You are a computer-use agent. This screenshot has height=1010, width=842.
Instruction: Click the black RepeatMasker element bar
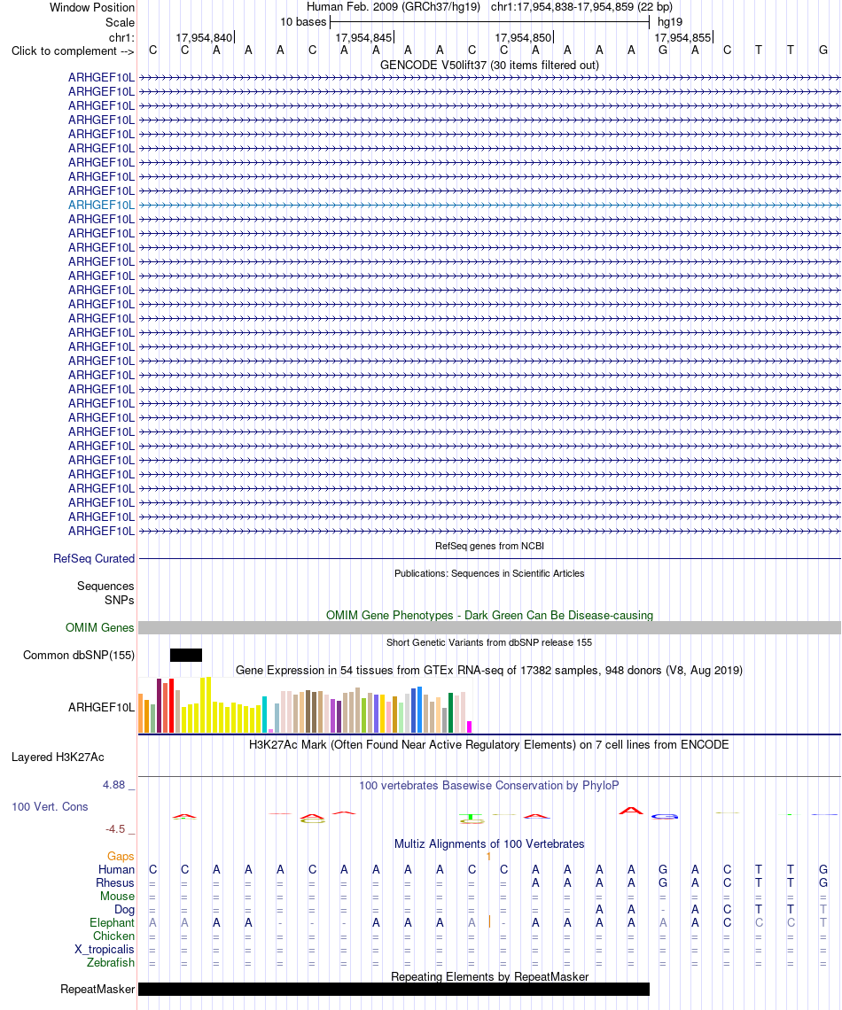pyautogui.click(x=394, y=989)
